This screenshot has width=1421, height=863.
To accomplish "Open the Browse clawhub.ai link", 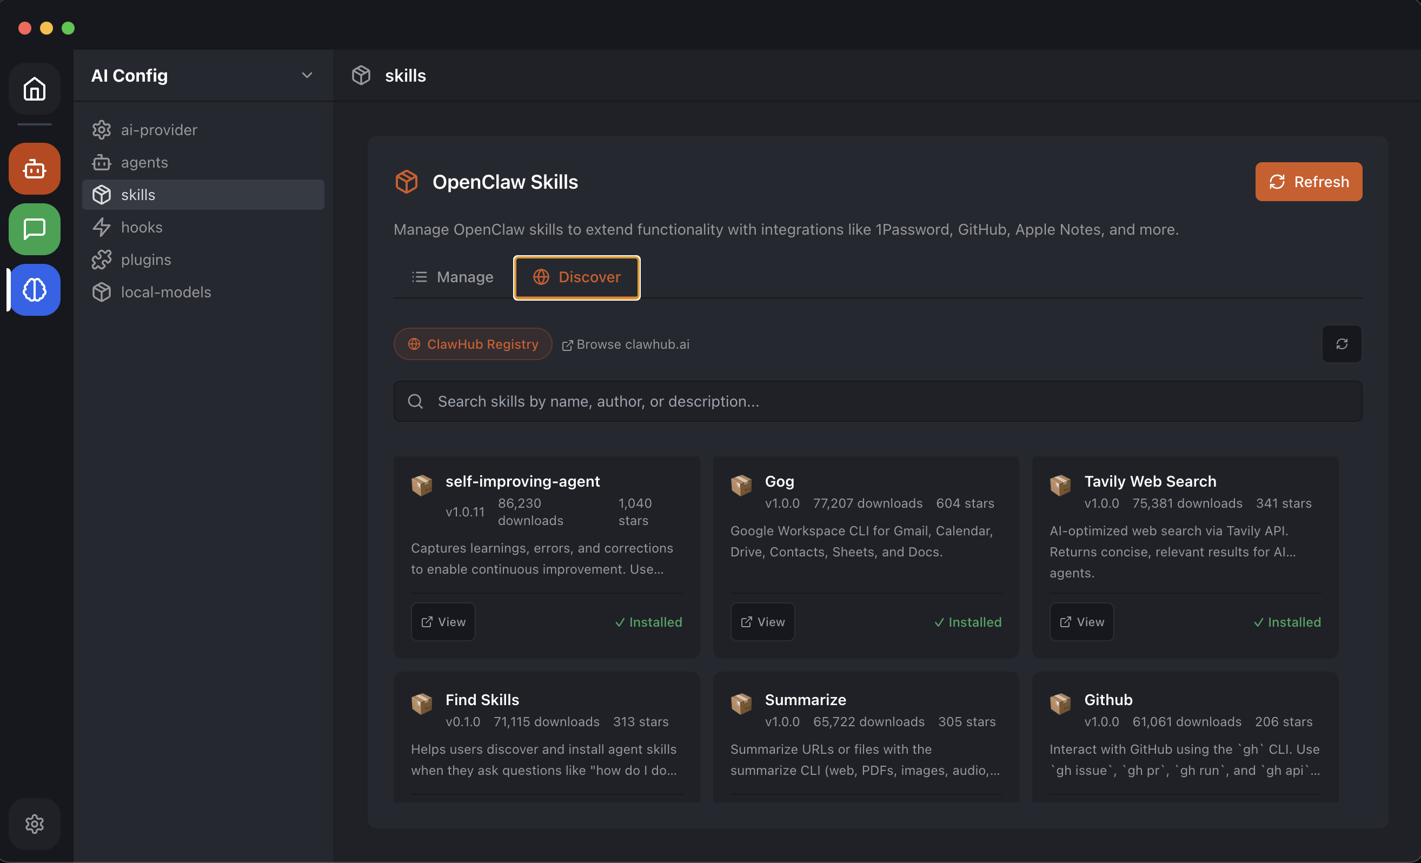I will point(626,344).
